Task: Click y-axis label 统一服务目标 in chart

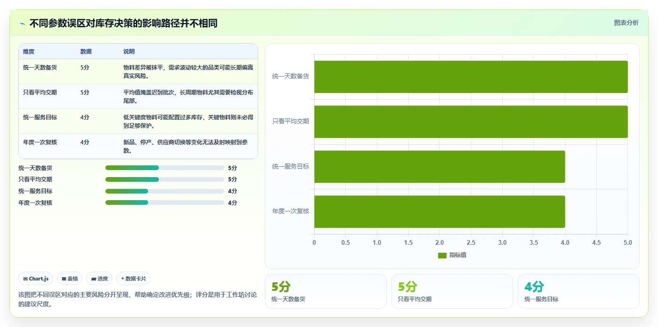Action: [291, 166]
